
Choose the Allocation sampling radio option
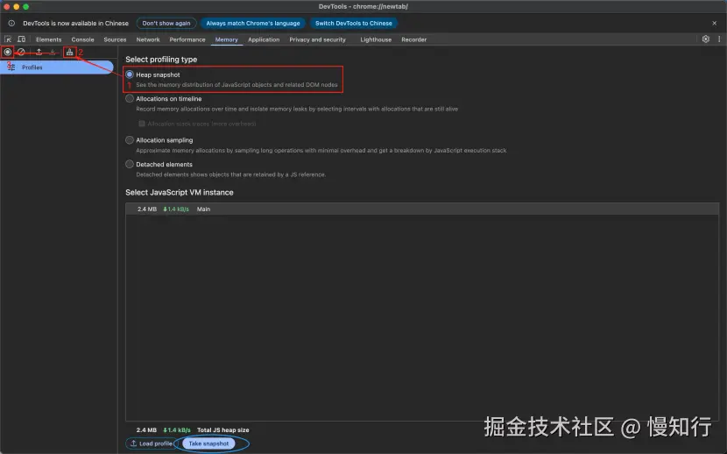[x=130, y=140]
